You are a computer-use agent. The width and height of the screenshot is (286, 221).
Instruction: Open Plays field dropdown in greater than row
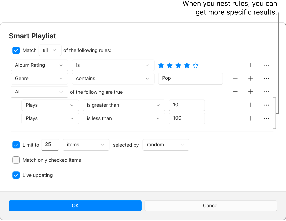(x=50, y=105)
